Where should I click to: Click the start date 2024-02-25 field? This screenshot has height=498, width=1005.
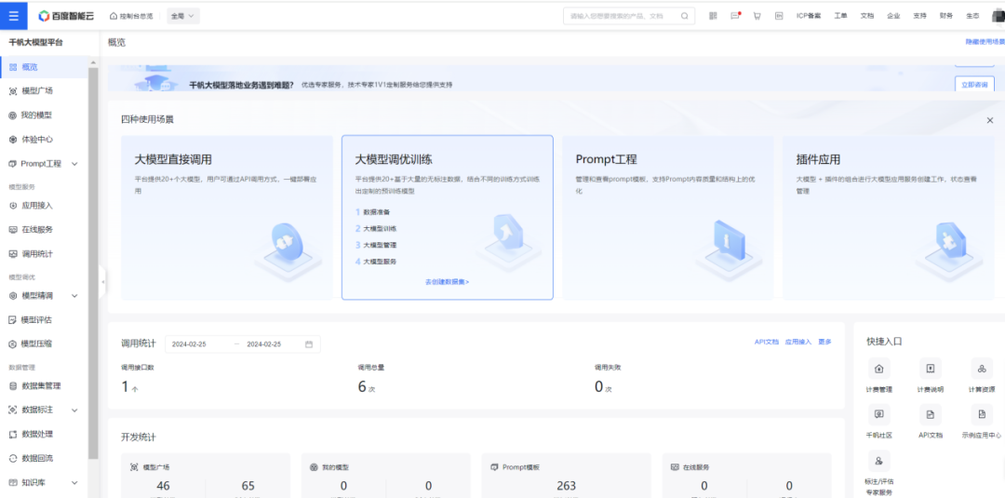(x=188, y=344)
